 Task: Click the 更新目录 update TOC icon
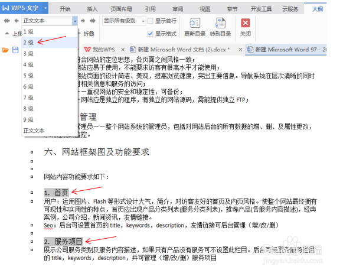click(195, 23)
